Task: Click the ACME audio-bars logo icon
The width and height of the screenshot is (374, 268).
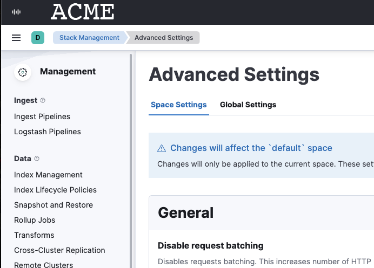Action: click(17, 12)
